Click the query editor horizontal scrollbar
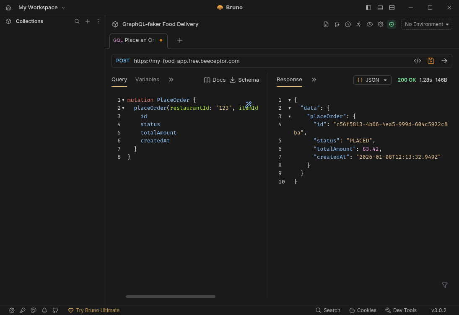The height and width of the screenshot is (315, 459). 170,297
